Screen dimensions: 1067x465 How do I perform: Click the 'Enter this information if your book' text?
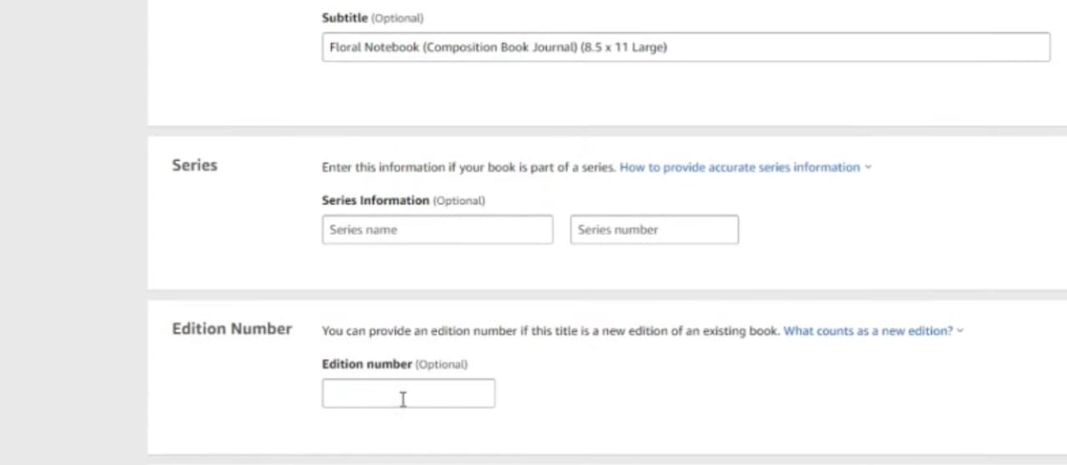(x=468, y=167)
